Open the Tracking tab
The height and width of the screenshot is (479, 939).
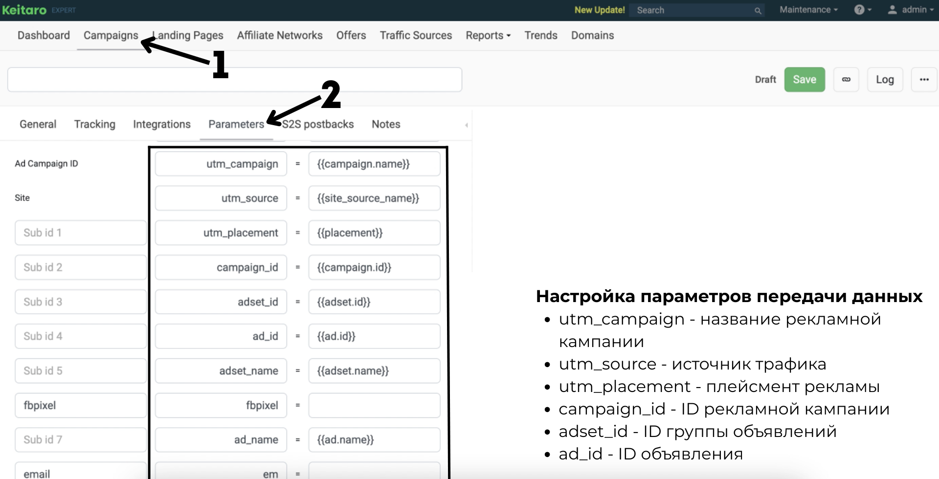point(94,124)
